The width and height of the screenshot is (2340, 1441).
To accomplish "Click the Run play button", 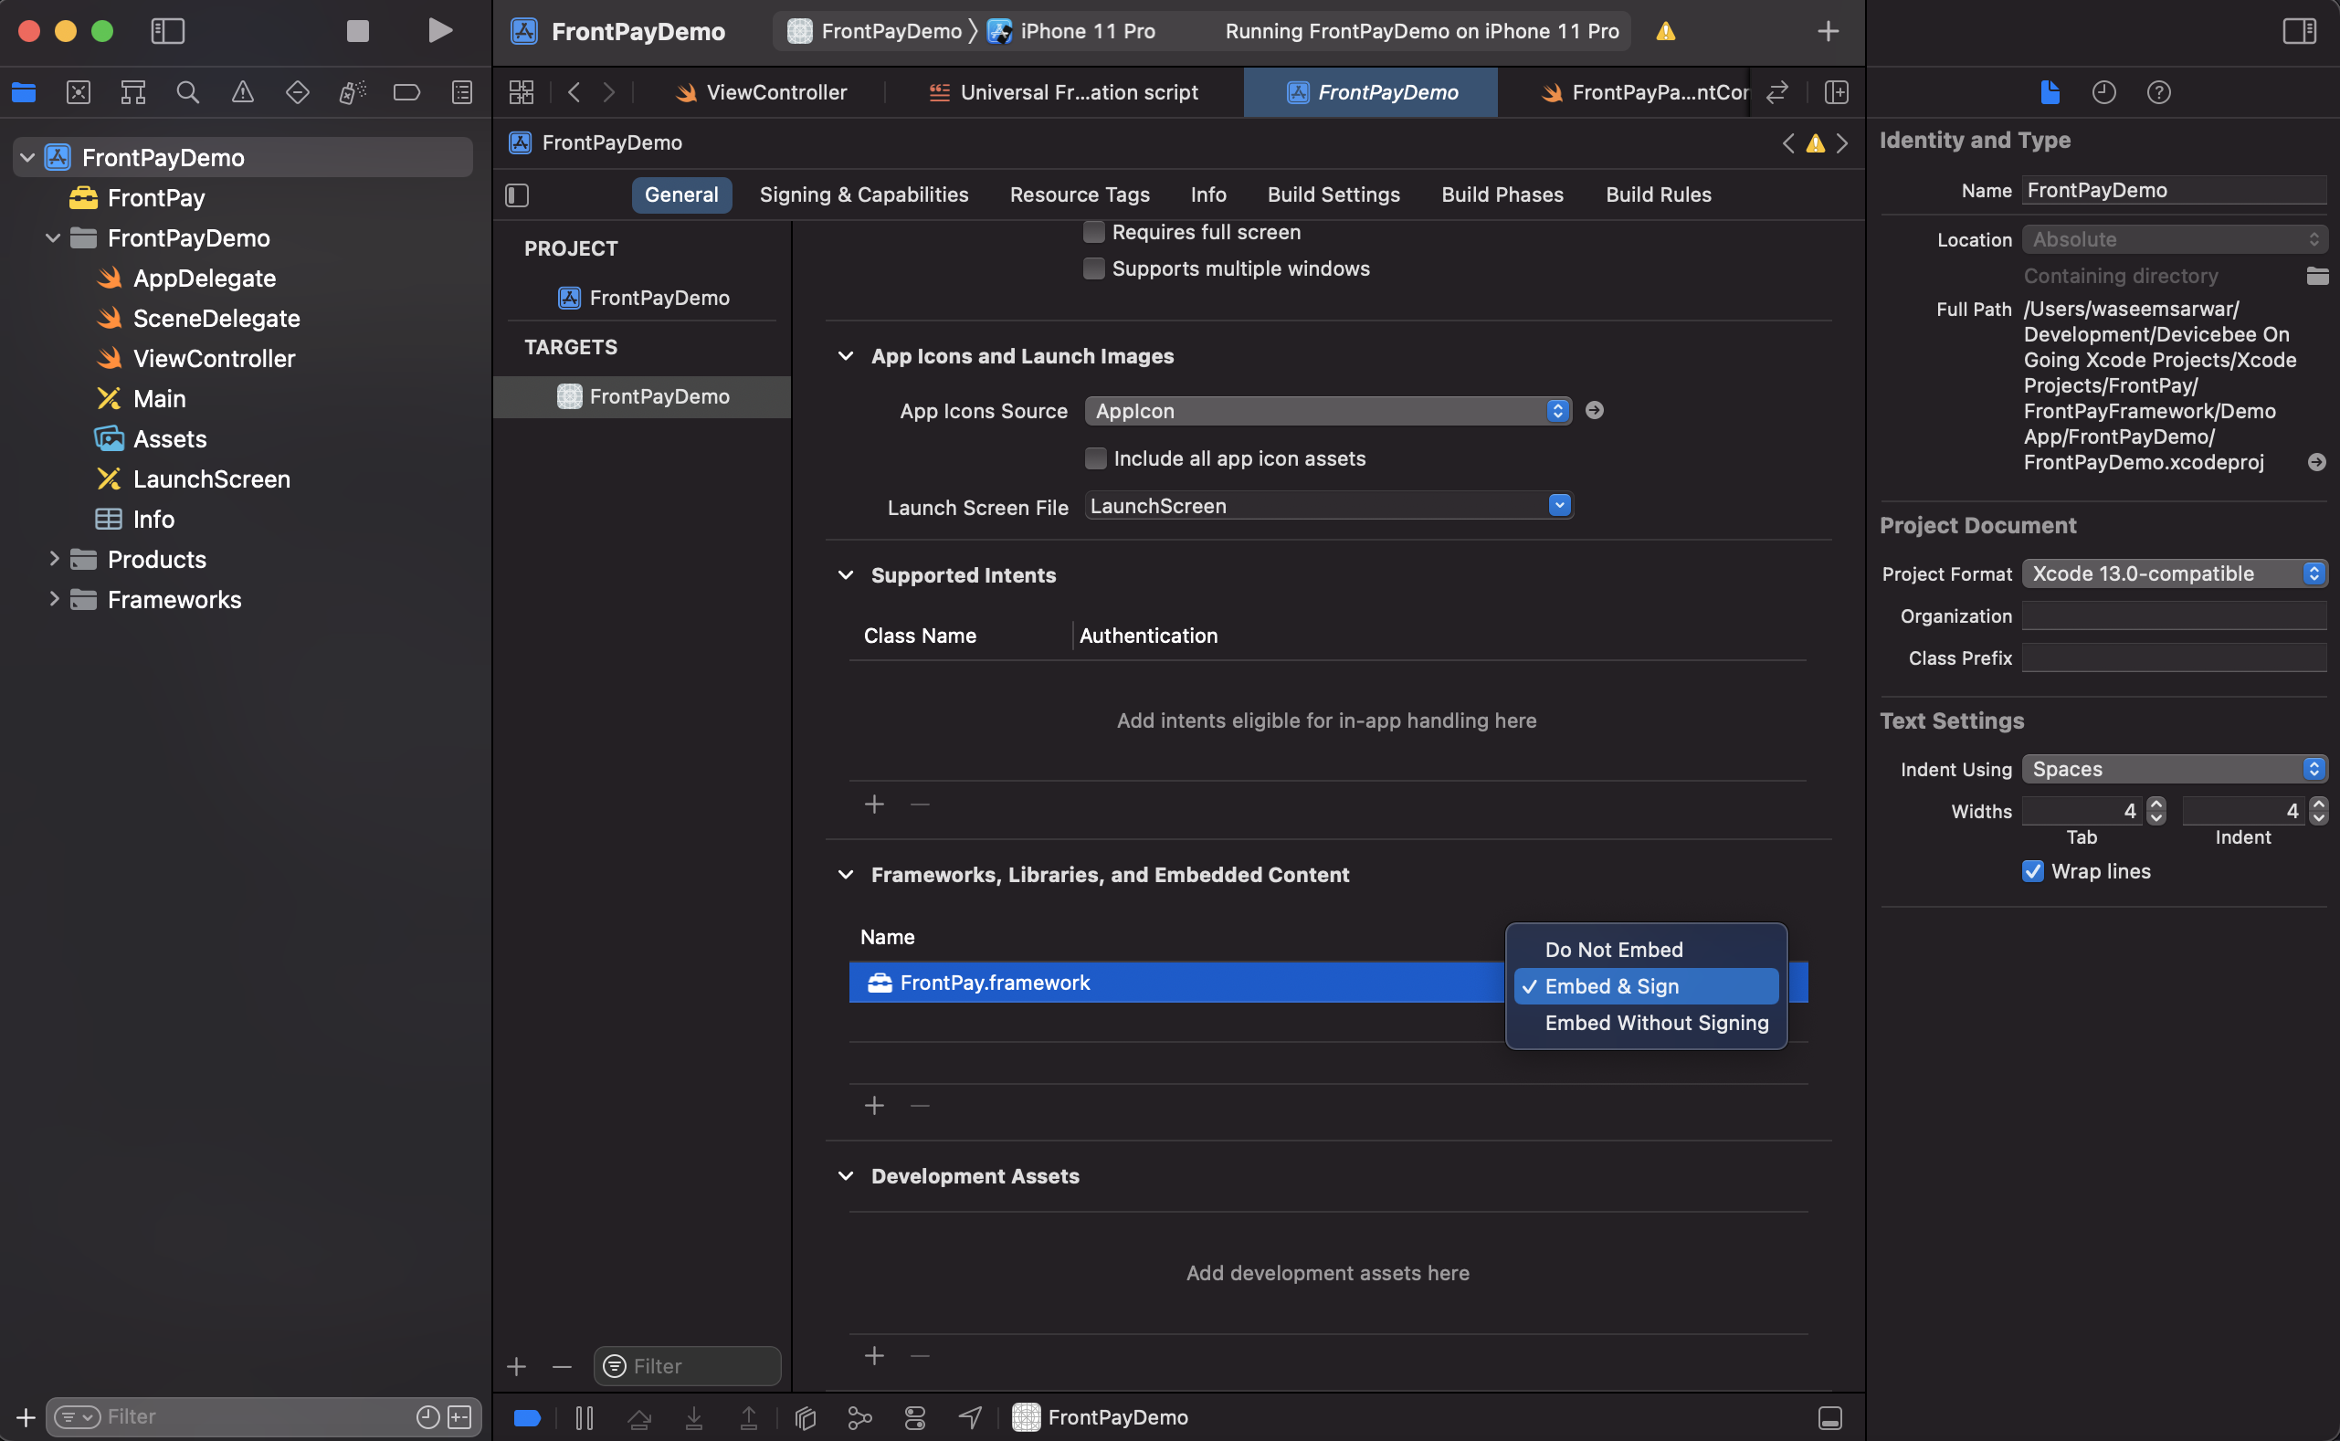I will point(439,30).
